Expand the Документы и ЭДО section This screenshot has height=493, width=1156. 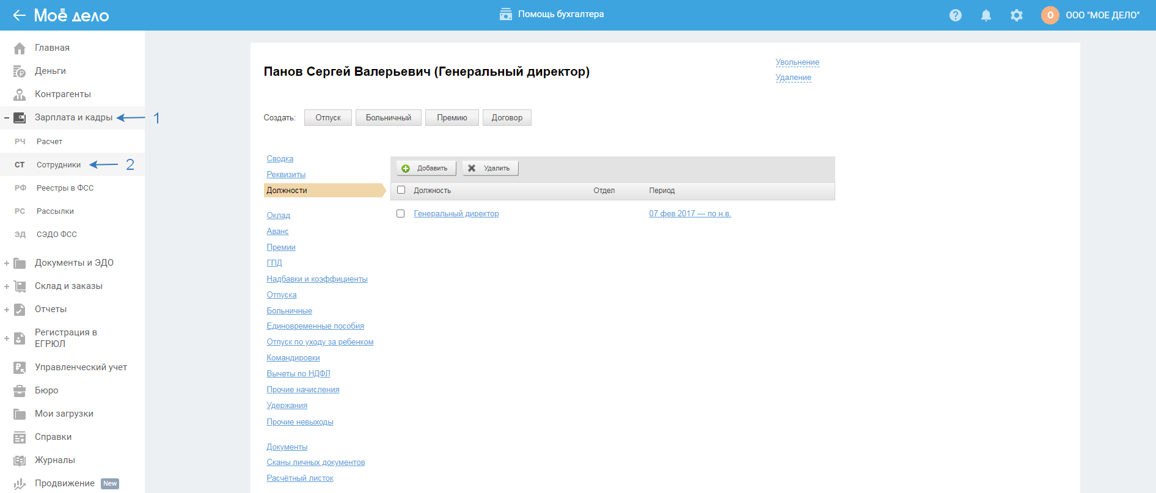[7, 263]
